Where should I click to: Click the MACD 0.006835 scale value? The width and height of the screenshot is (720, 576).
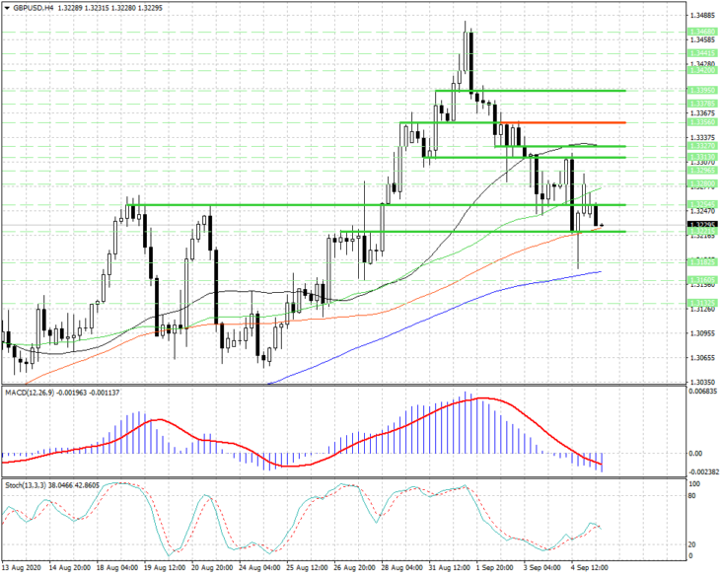[703, 392]
